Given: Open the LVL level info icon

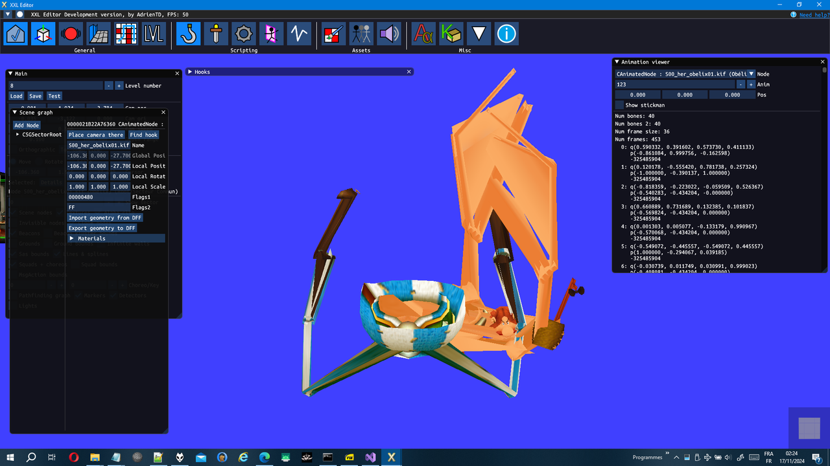Looking at the screenshot, I should [154, 34].
